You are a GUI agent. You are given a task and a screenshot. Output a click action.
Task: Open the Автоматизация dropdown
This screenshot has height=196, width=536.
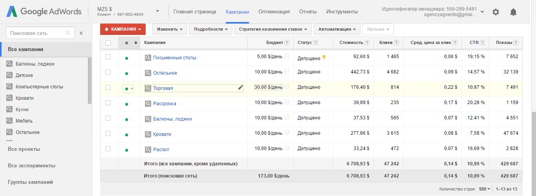337,29
